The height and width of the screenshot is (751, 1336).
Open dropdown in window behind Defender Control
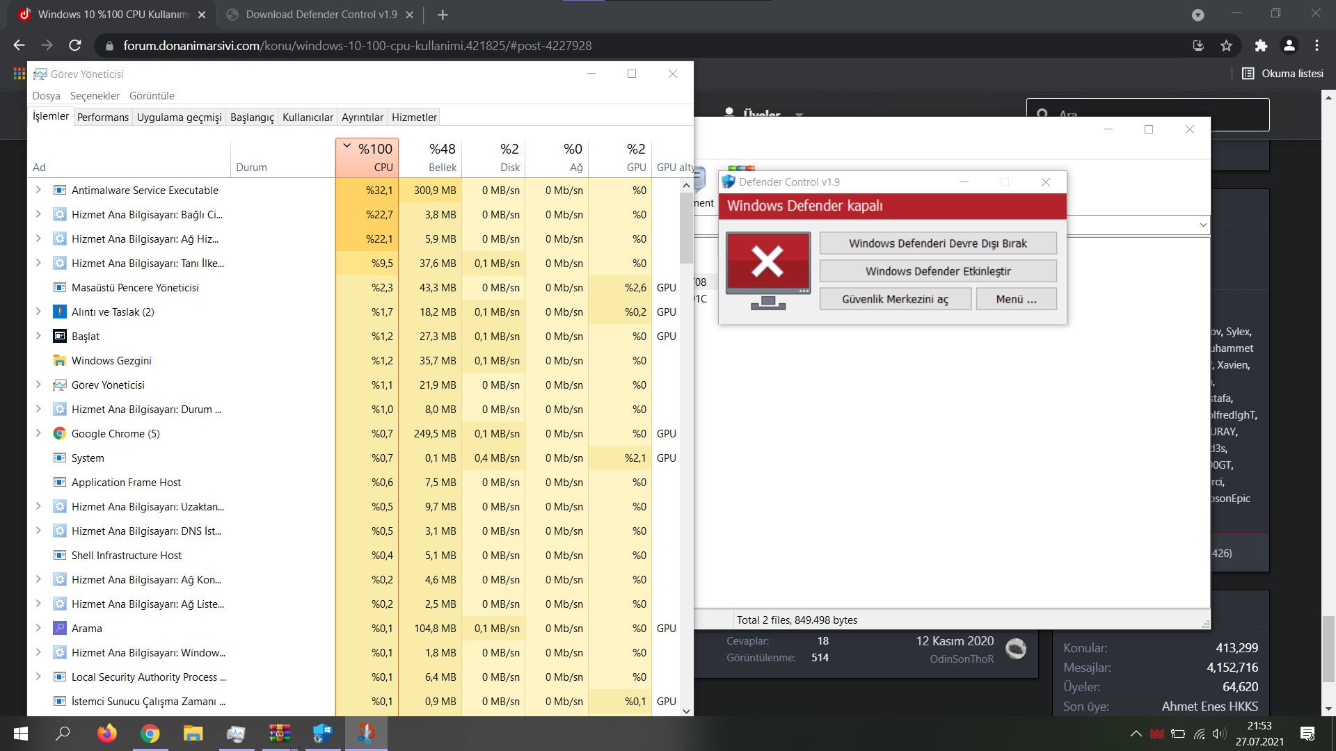(x=1203, y=225)
